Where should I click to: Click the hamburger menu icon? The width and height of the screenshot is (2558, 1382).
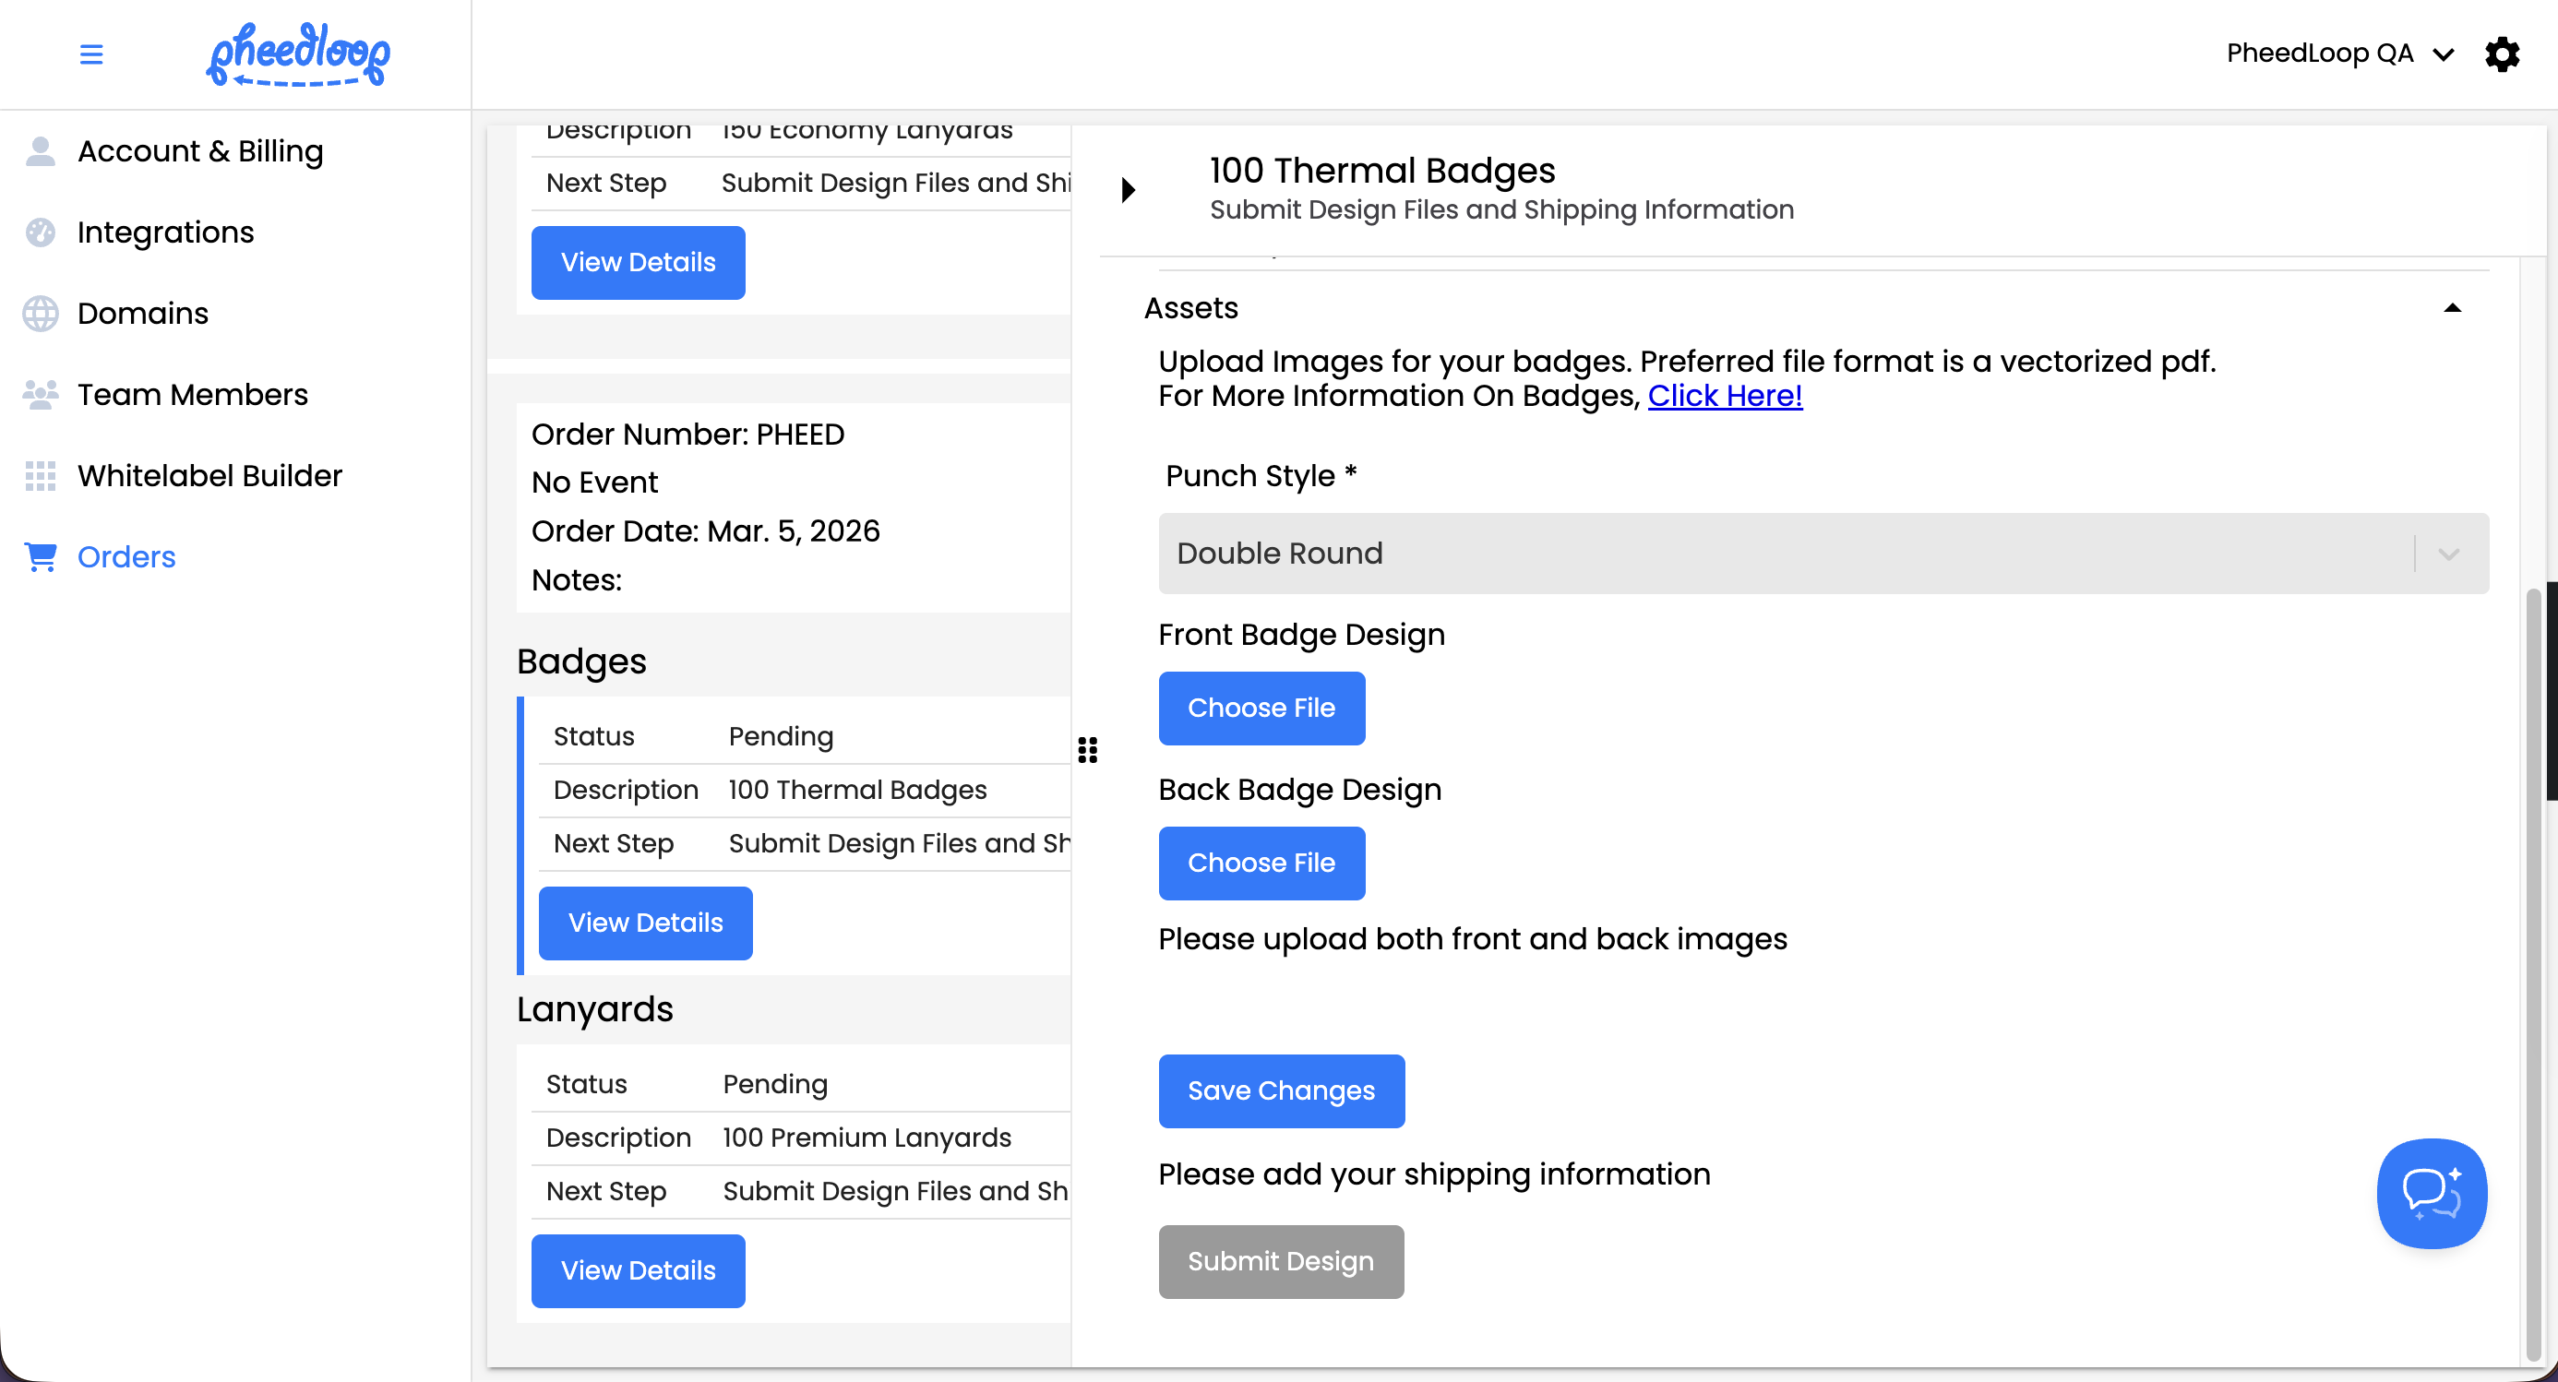pyautogui.click(x=91, y=54)
